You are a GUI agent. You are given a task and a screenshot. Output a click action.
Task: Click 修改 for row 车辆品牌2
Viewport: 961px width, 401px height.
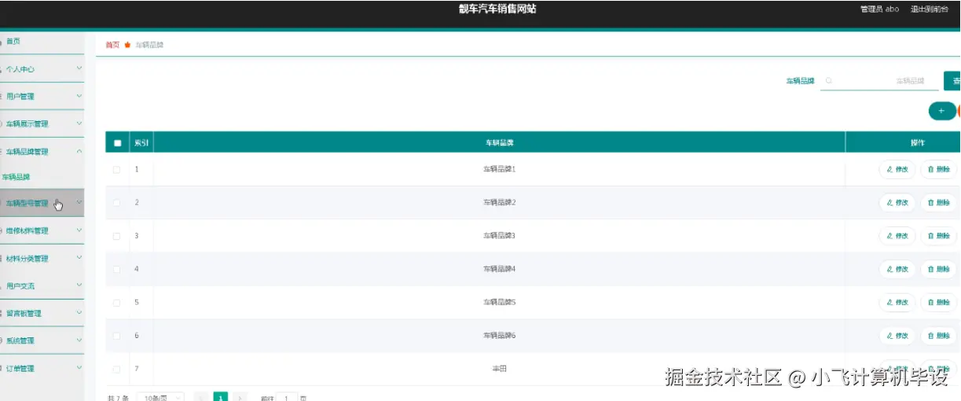pos(897,203)
